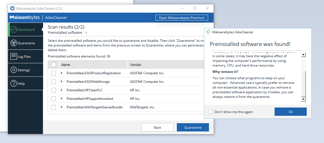The image size is (324, 143).
Task: Click the Log Files document icon
Action: (14, 56)
